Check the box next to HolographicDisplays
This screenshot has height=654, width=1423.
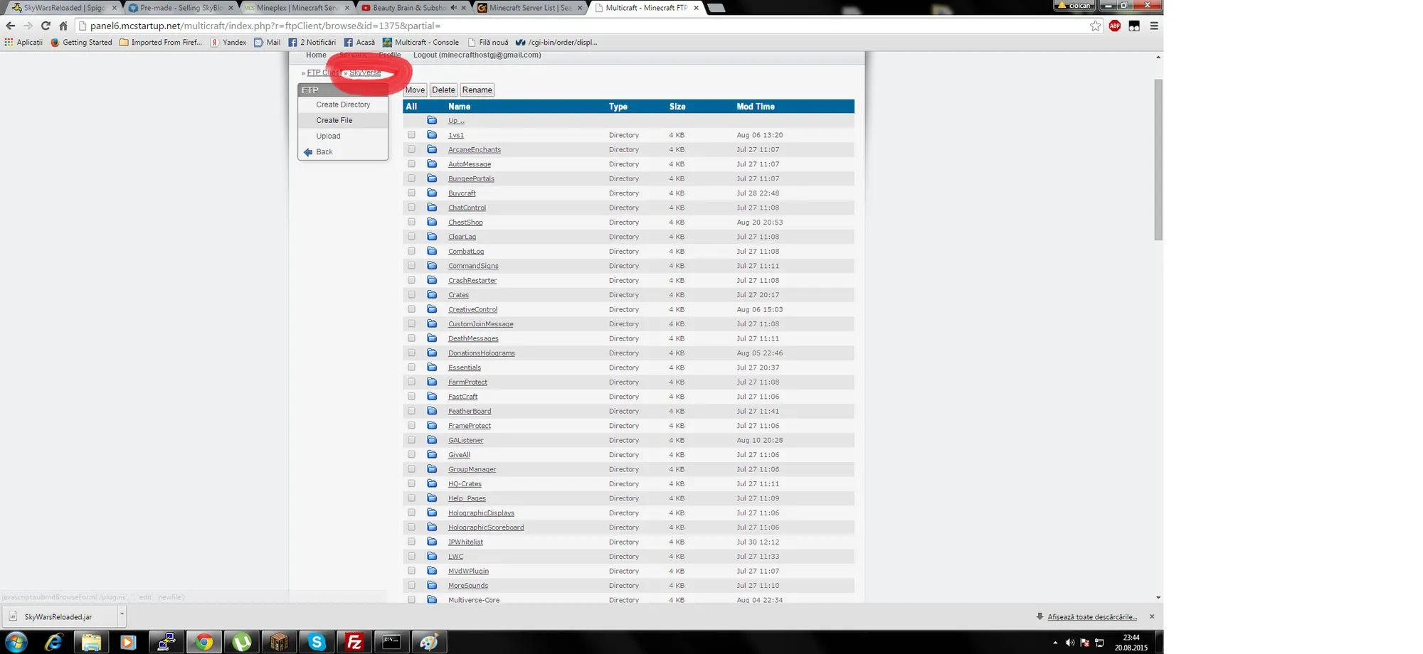coord(411,513)
